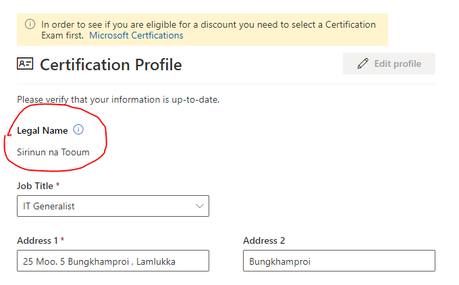The image size is (459, 285).
Task: Click the red asterisk beside Job Title
Action: (x=58, y=184)
